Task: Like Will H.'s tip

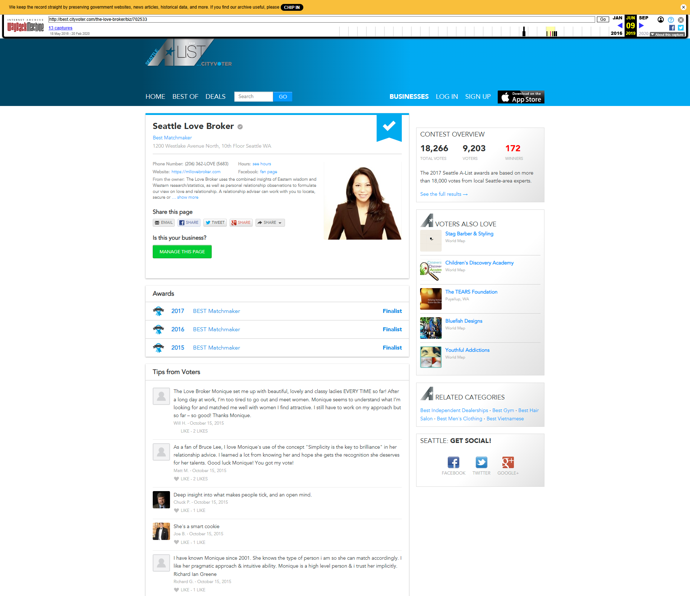Action: coord(185,431)
